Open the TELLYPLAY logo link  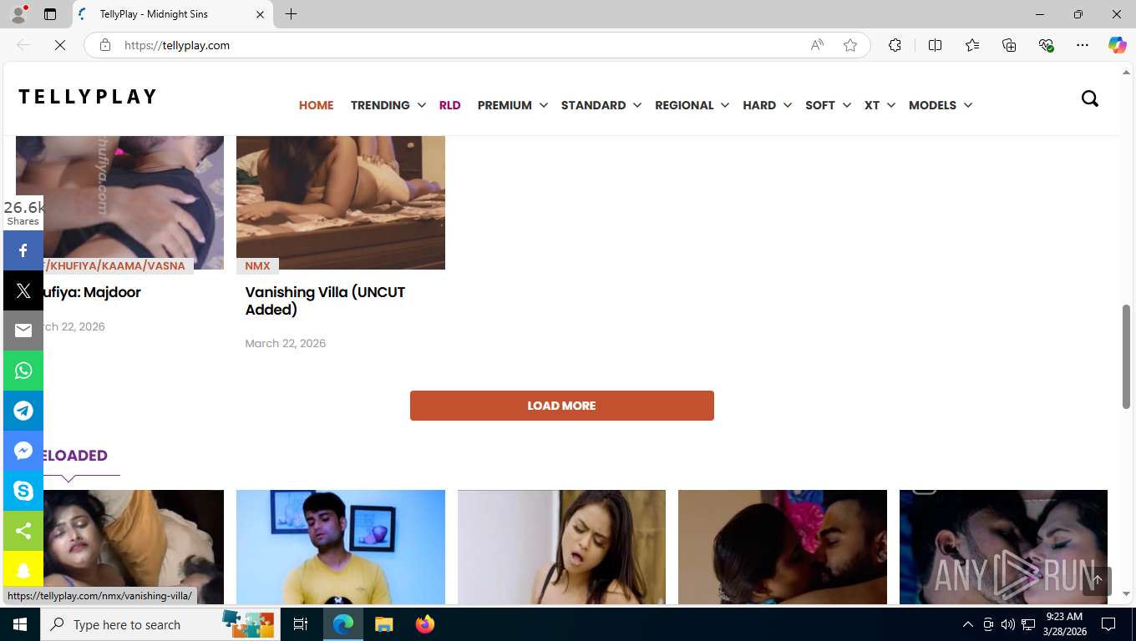click(x=88, y=97)
